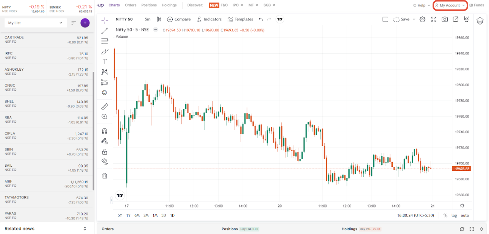The image size is (489, 234).
Task: Open the indicator Templates menu
Action: [x=240, y=19]
